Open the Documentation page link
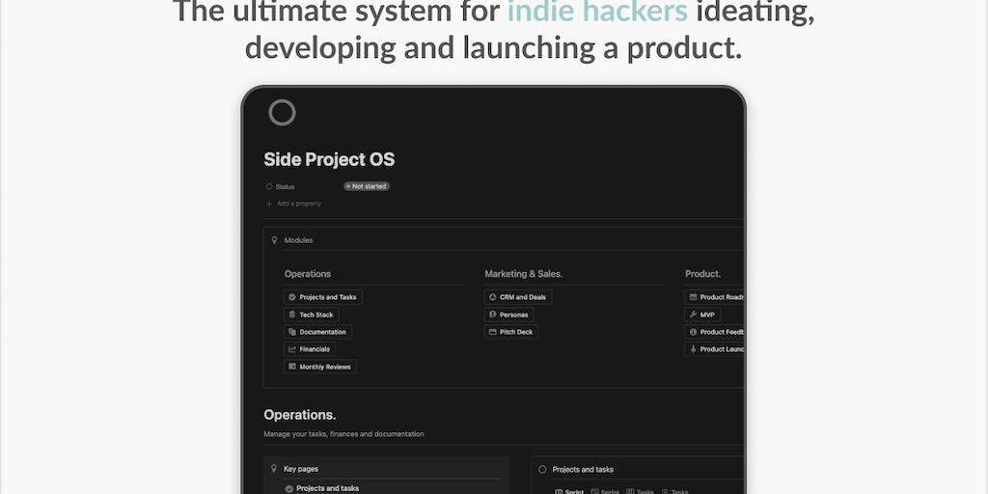This screenshot has width=988, height=494. (318, 332)
